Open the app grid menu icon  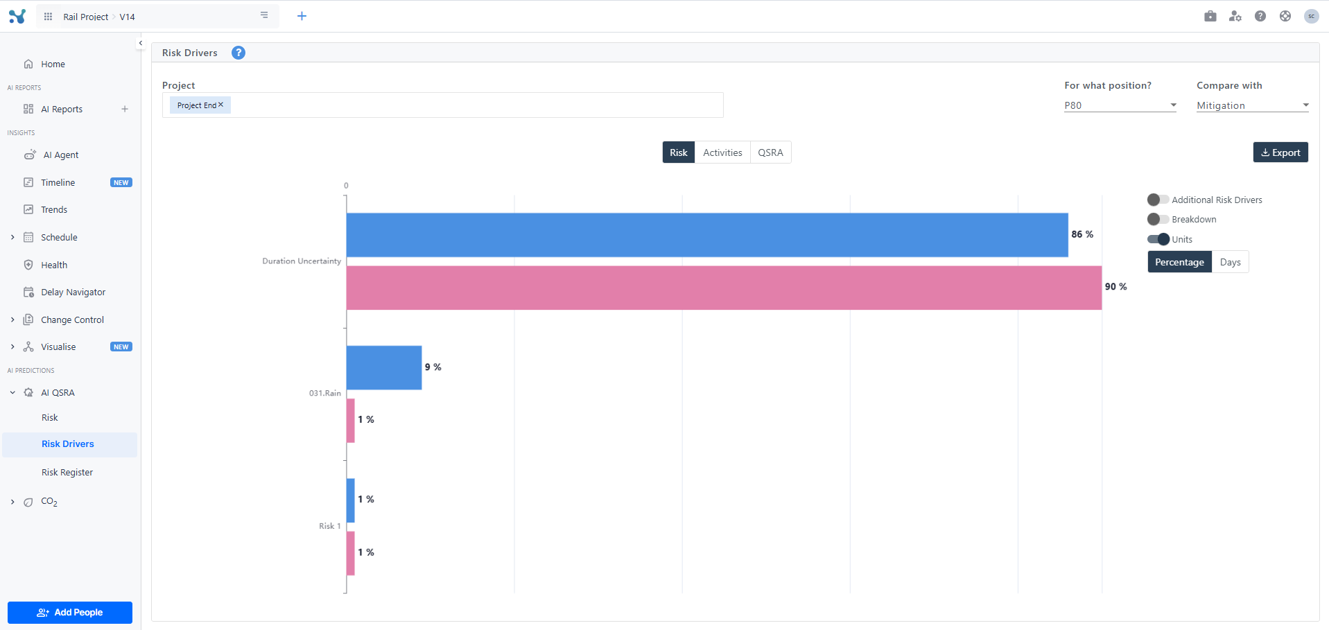[x=48, y=17]
